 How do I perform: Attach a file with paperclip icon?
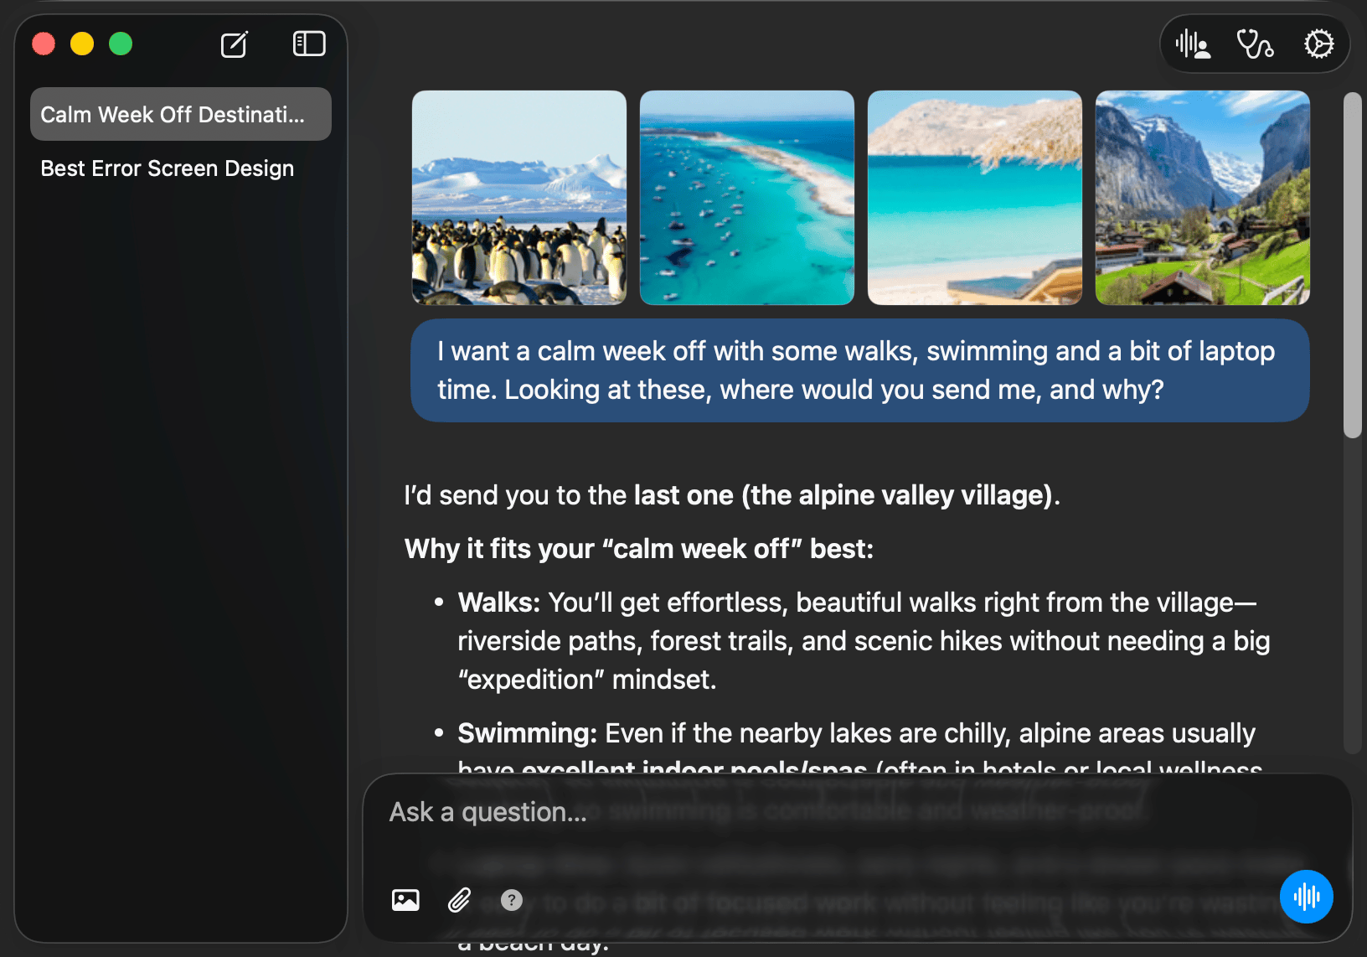[459, 900]
